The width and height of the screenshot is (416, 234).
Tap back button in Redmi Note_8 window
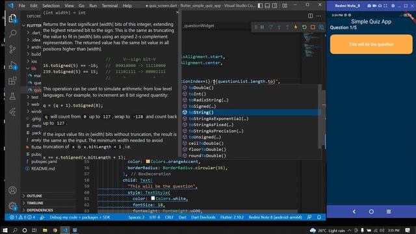point(354,211)
